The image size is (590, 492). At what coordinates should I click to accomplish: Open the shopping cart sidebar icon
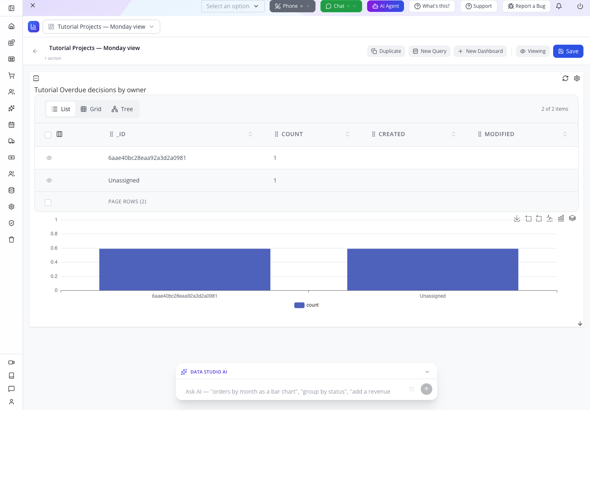click(x=11, y=75)
